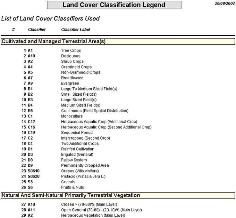The width and height of the screenshot is (236, 218).
Task: Click Continuous (Field Spatial Distribution) label
Action: pos(94,111)
